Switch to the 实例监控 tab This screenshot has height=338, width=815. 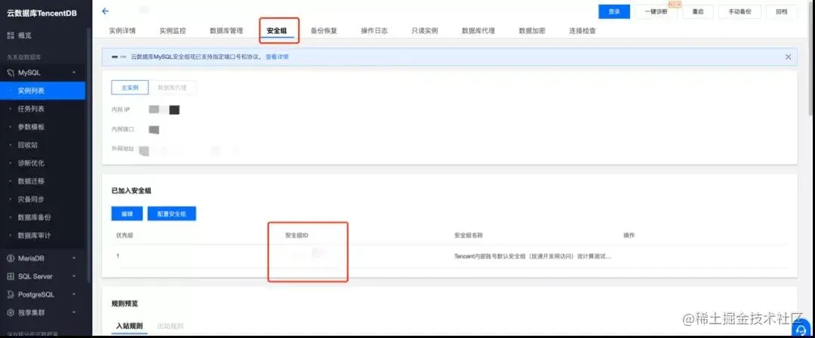coord(173,31)
